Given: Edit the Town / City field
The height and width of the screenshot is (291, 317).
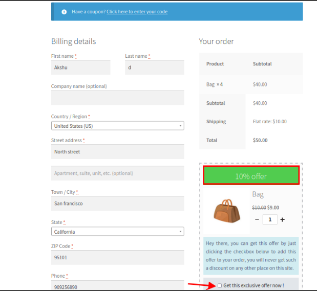Looking at the screenshot, I should (x=117, y=204).
